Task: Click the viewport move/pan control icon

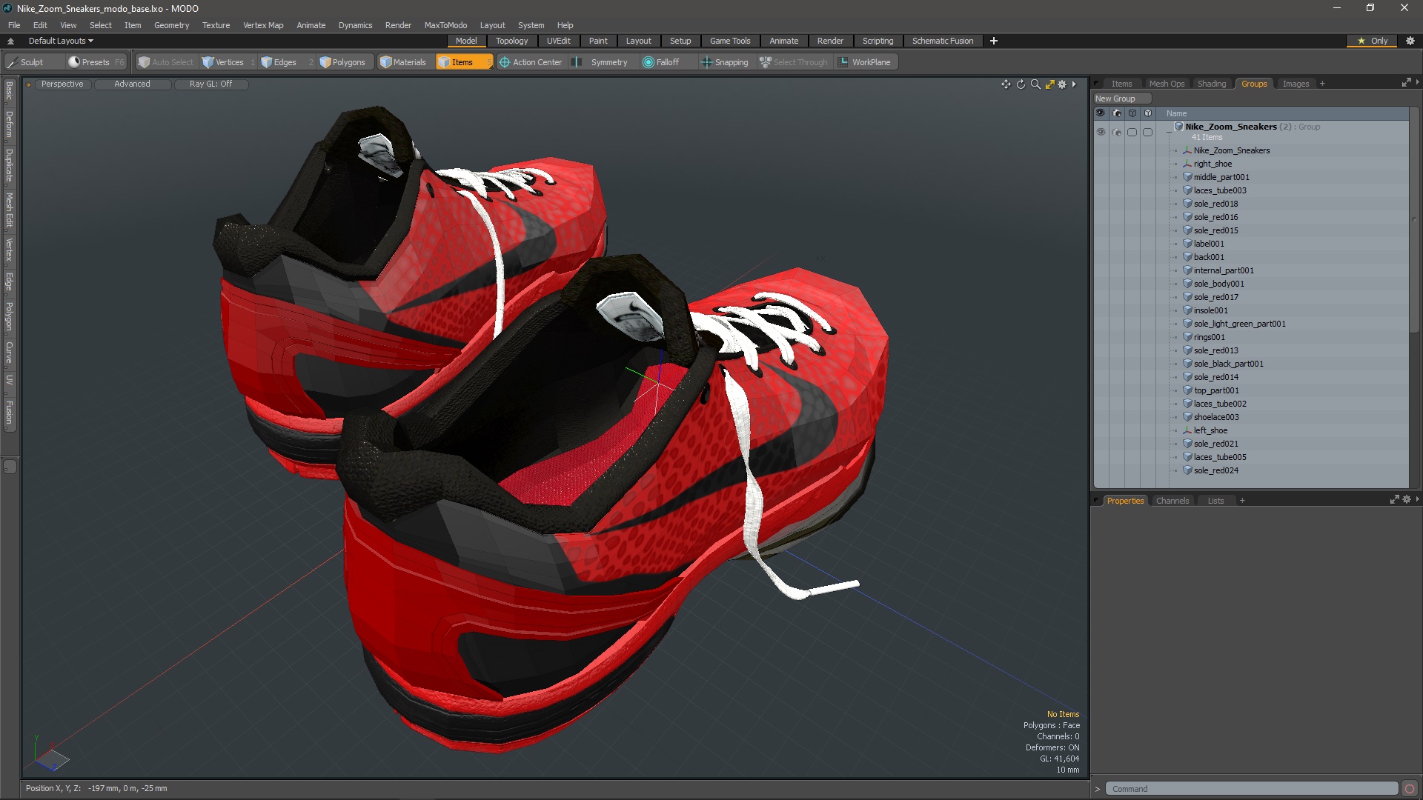Action: coord(1006,84)
